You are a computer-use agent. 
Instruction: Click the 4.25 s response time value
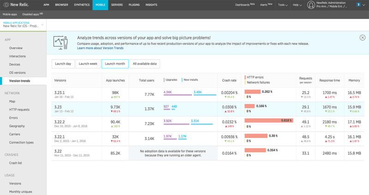point(330,136)
